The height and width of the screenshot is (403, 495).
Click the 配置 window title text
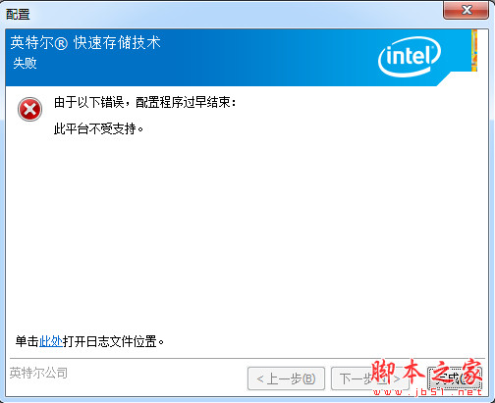18,14
